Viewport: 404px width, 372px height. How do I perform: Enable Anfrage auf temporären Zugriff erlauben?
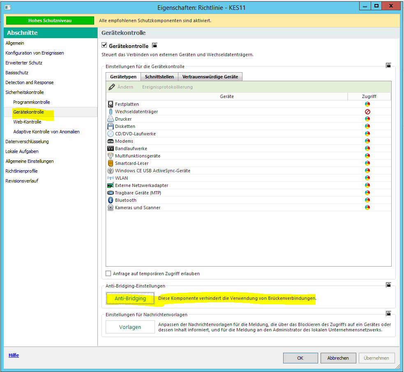click(x=109, y=274)
